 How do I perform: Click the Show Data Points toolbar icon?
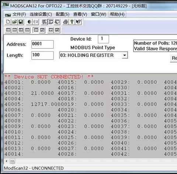click(x=51, y=22)
